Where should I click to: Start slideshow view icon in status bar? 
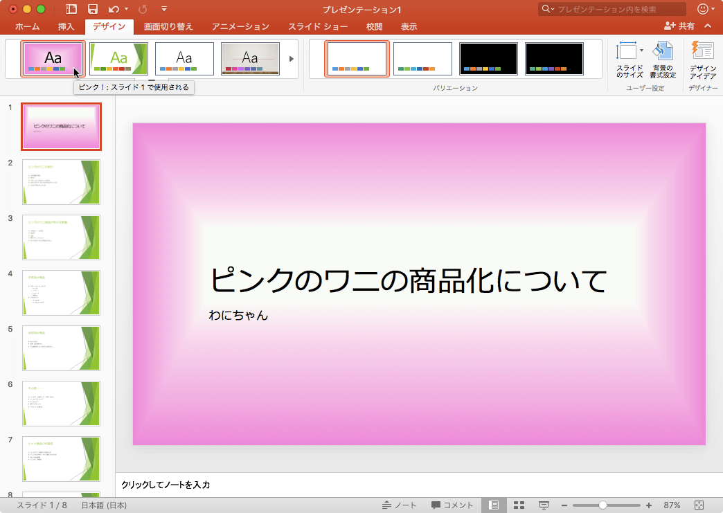pos(544,505)
